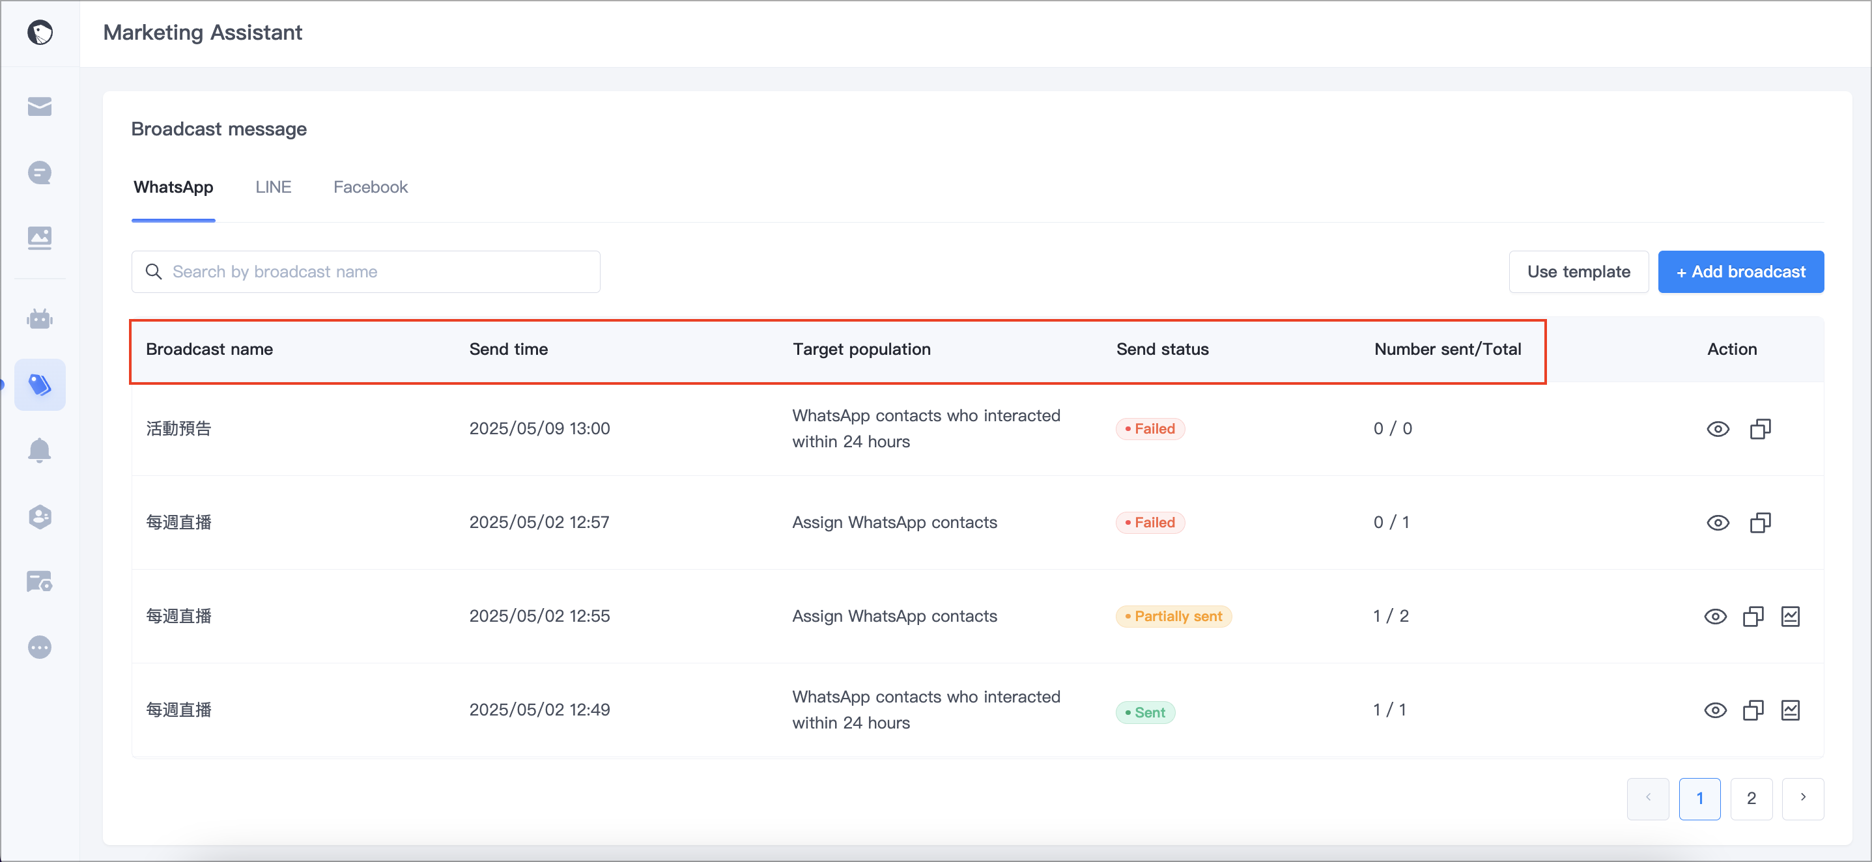This screenshot has width=1872, height=862.
Task: Open the chatbot robot sidebar icon
Action: tap(40, 319)
